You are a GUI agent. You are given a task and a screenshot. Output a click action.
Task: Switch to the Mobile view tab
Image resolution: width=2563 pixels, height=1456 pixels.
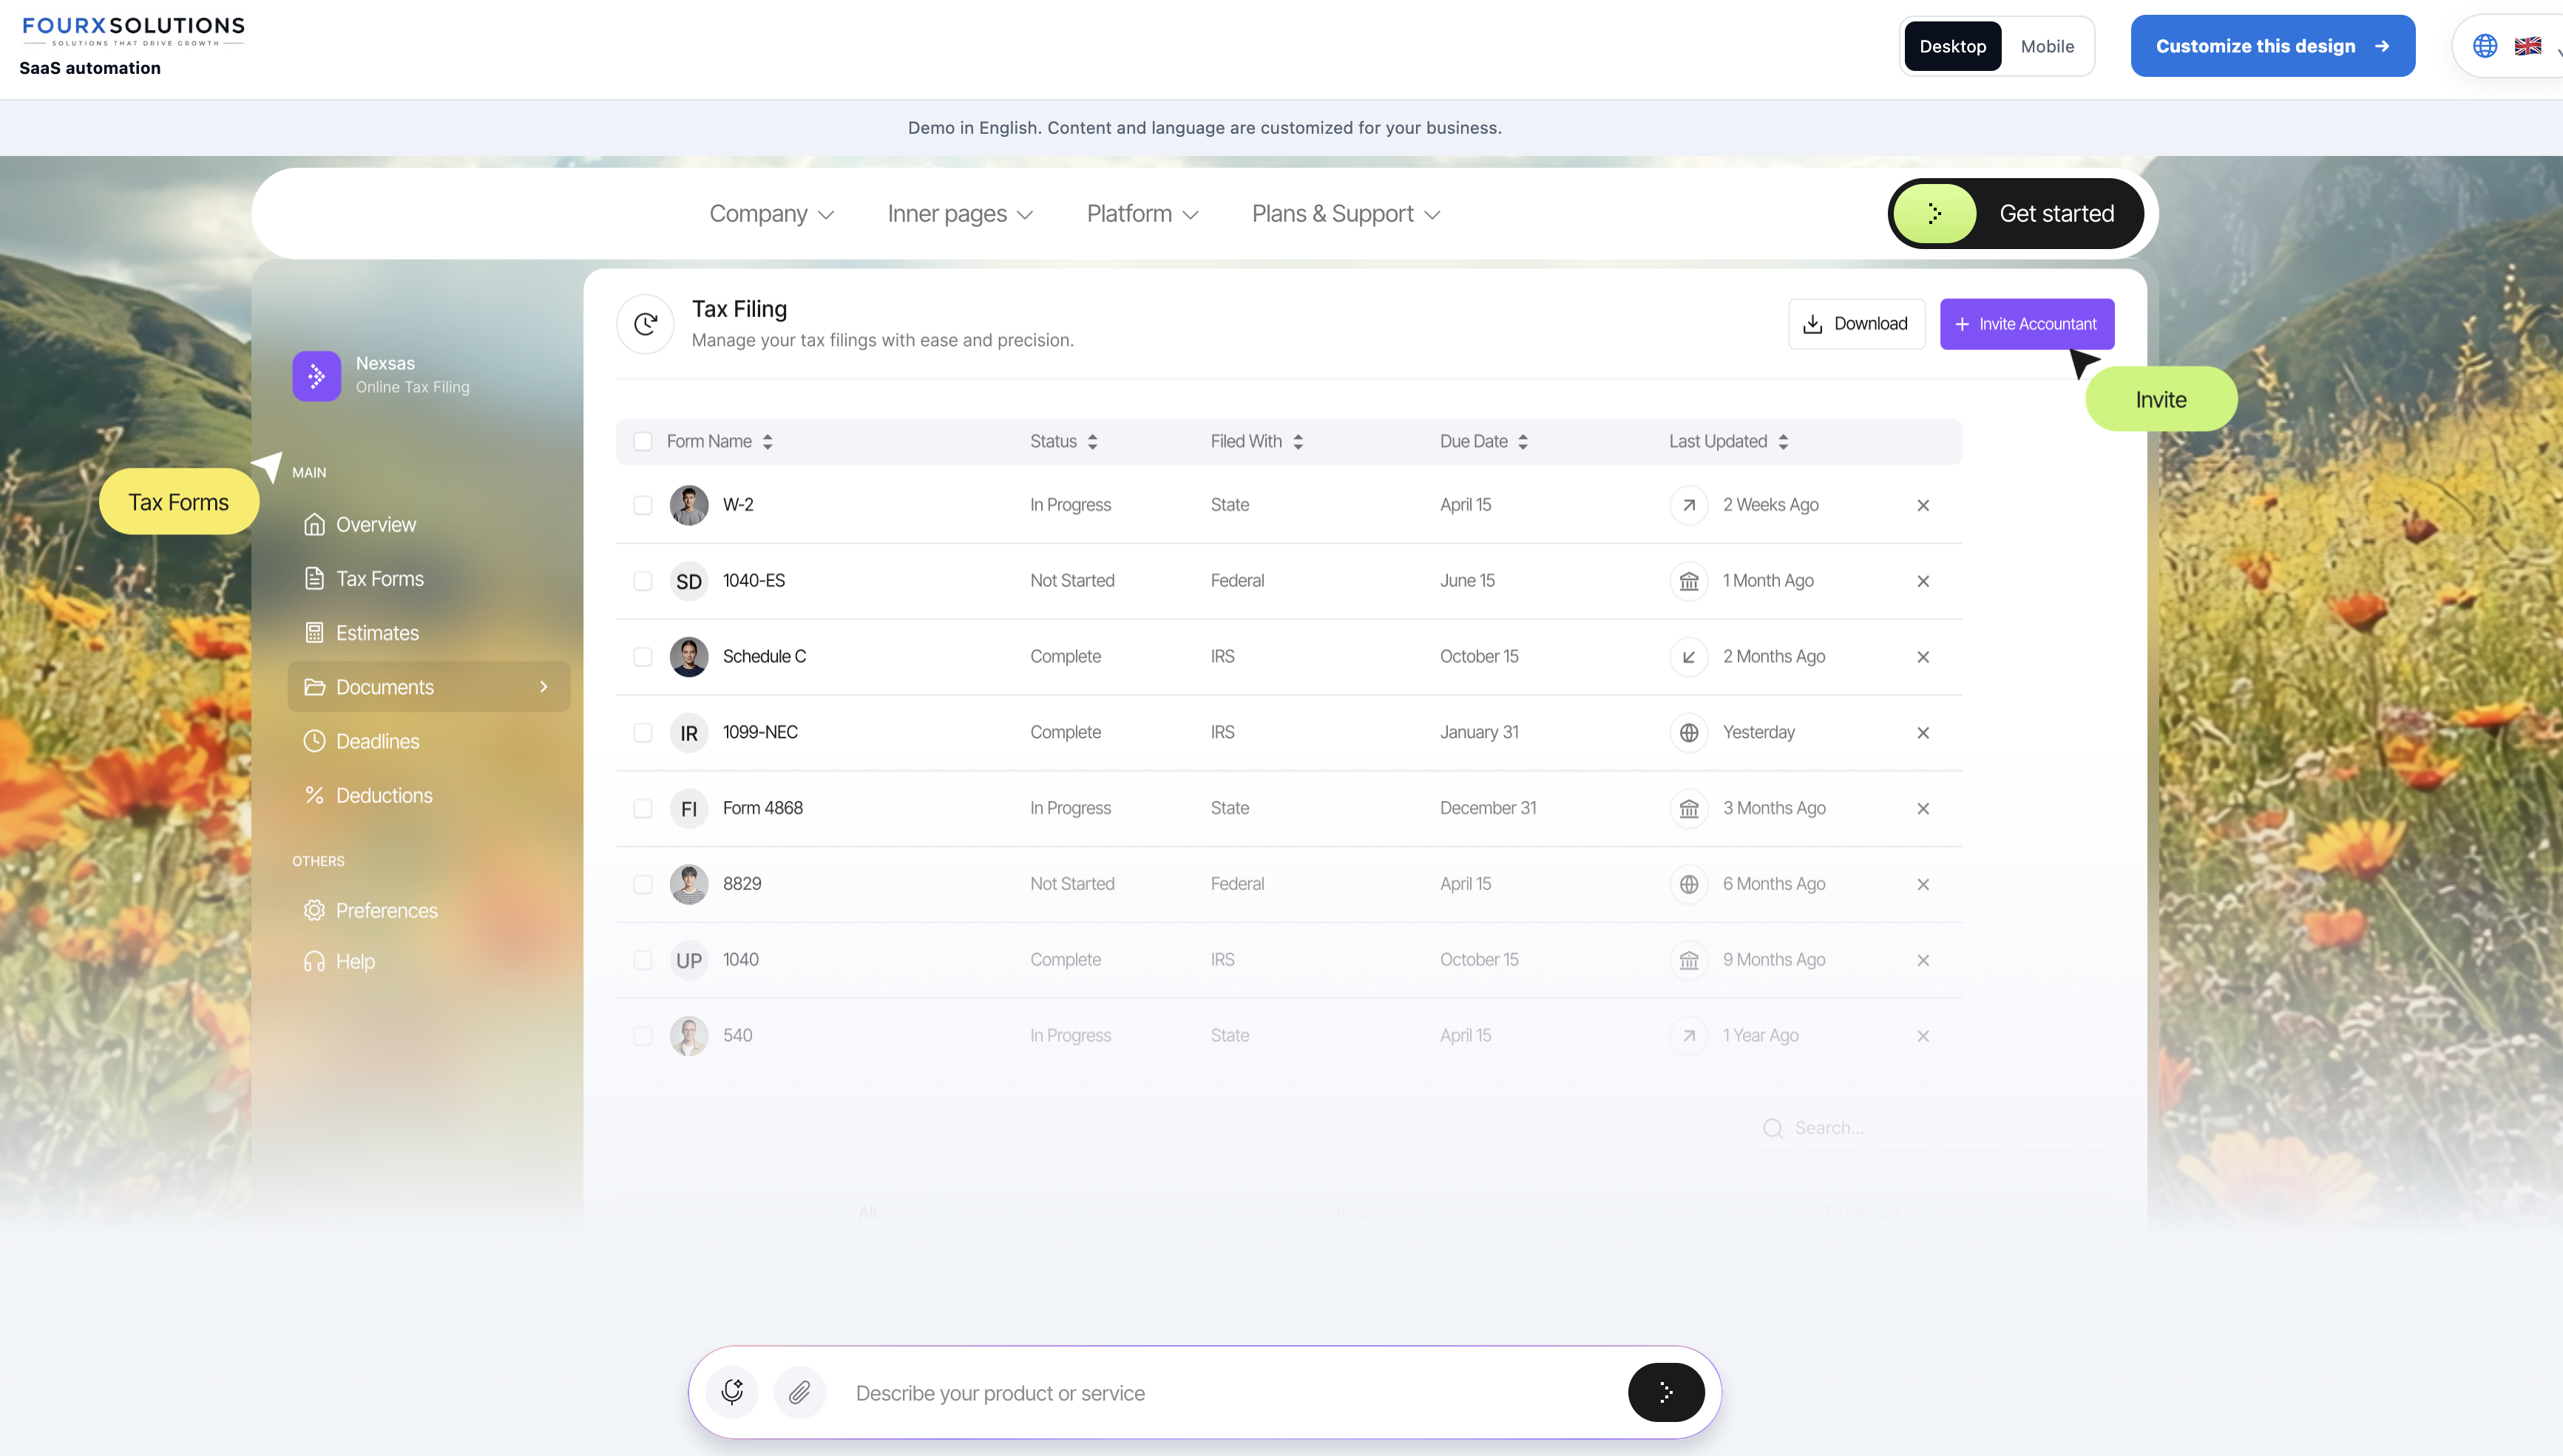point(2047,46)
